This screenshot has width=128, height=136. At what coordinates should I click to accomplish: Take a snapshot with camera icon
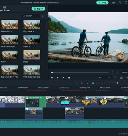(121, 78)
